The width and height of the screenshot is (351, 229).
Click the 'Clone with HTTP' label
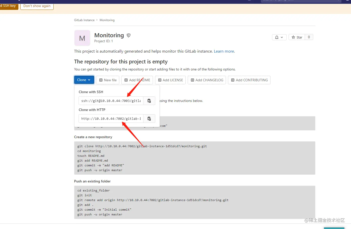pos(92,110)
